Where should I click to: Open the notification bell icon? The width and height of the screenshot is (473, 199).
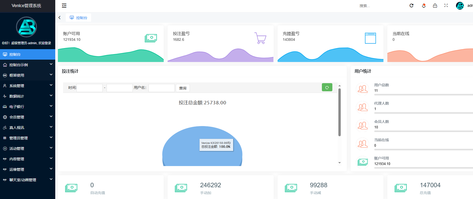pos(423,5)
